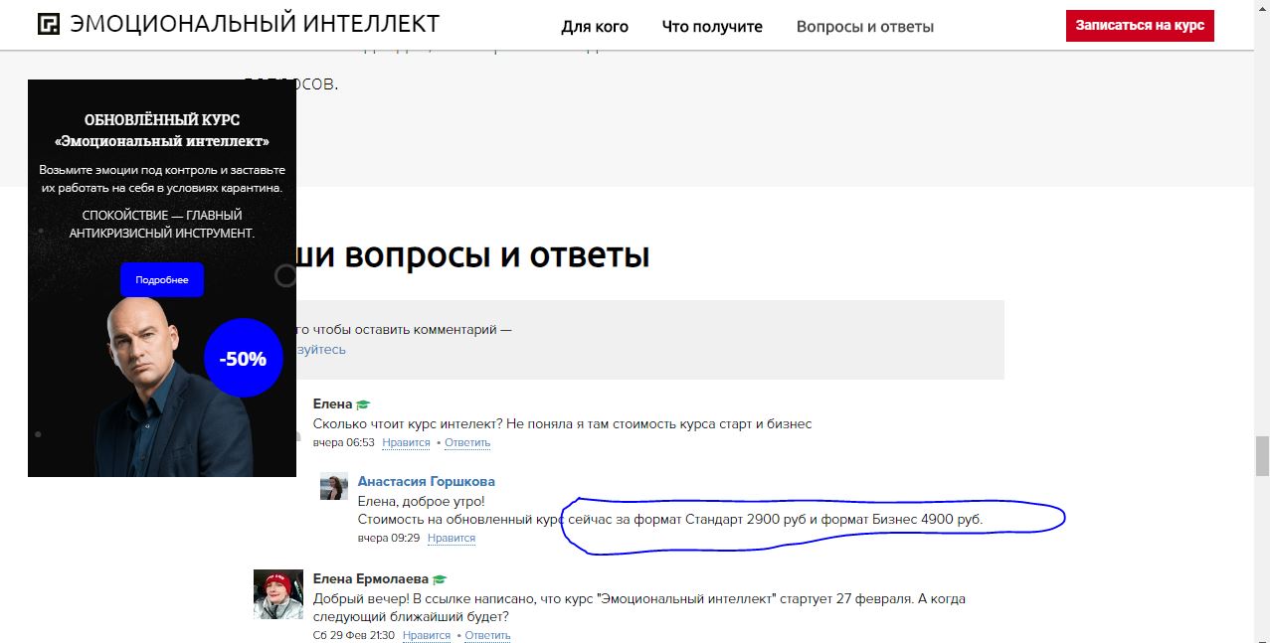Open Анастасия Горшкова's profile name link

[426, 481]
